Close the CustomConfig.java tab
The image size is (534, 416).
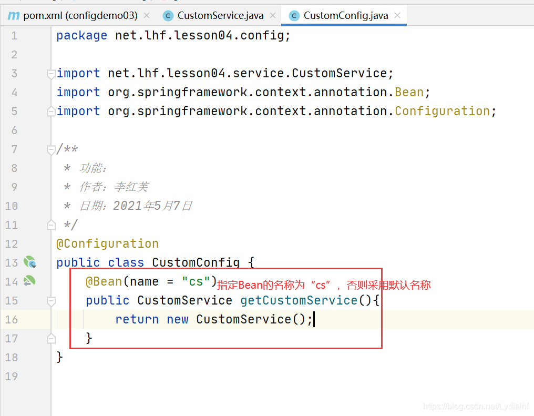[x=397, y=15]
